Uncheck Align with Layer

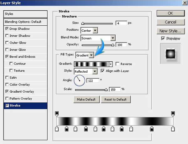(x=103, y=71)
